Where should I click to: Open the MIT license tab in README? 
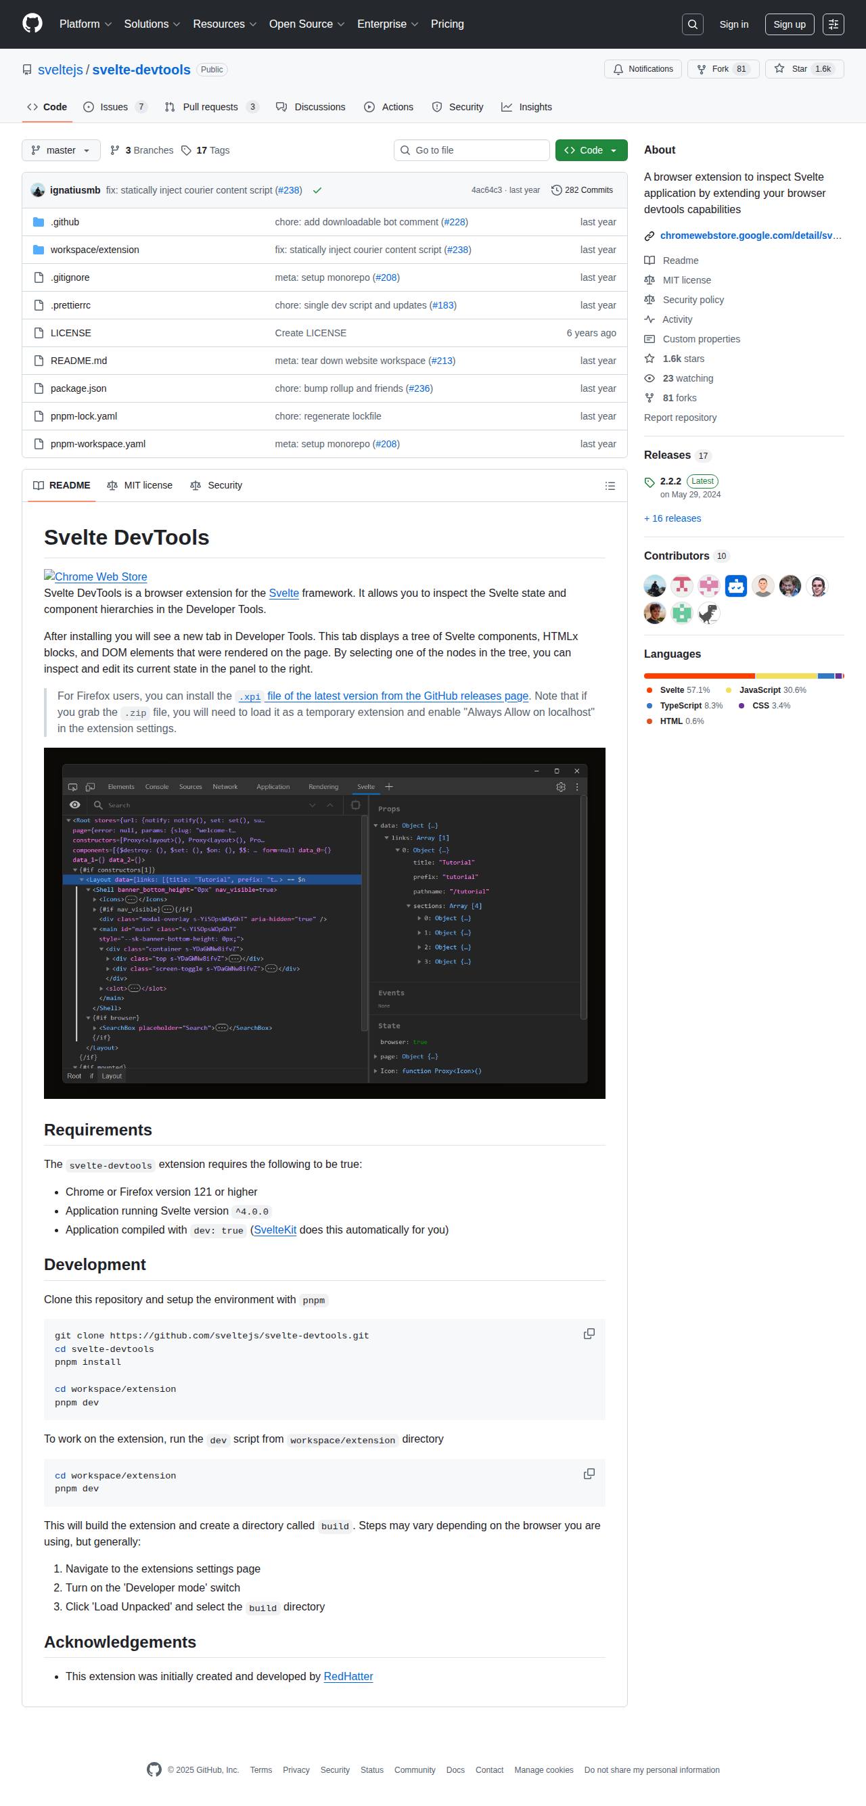(x=139, y=485)
